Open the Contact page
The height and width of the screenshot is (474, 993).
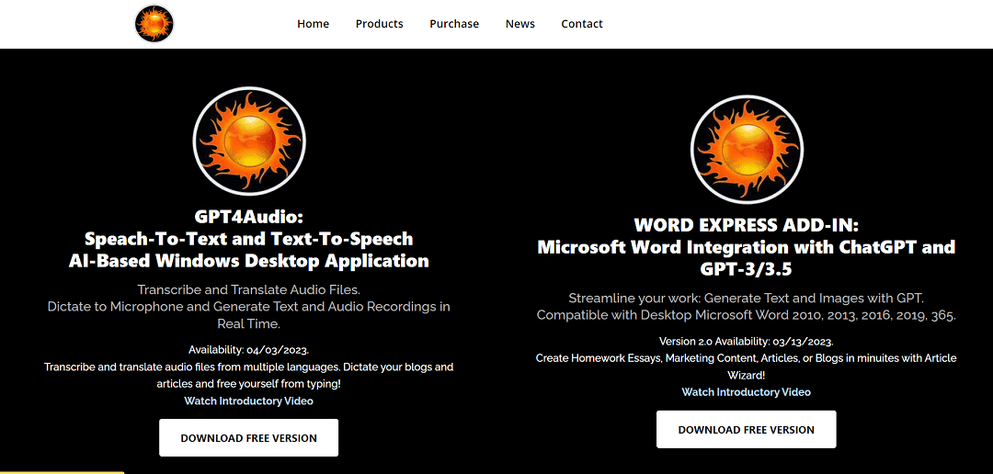[x=582, y=24]
